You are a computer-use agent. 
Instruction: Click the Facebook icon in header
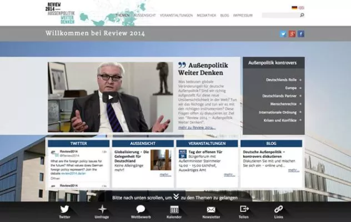pos(301,34)
